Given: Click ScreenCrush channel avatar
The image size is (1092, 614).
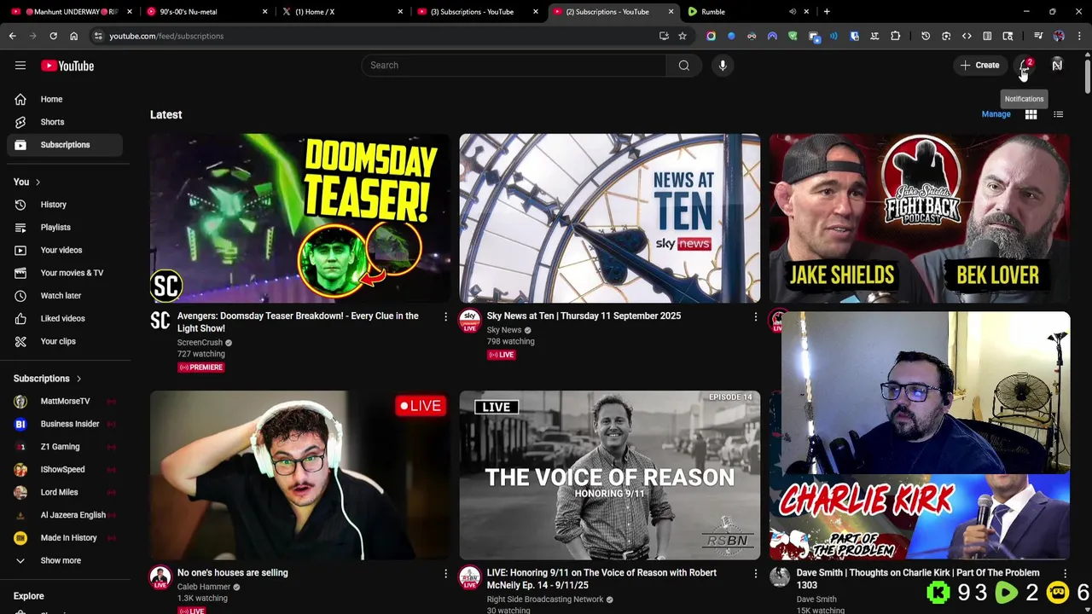Looking at the screenshot, I should coord(160,321).
